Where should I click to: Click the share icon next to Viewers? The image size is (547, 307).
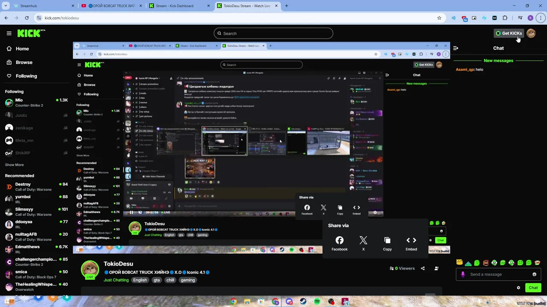(423, 269)
